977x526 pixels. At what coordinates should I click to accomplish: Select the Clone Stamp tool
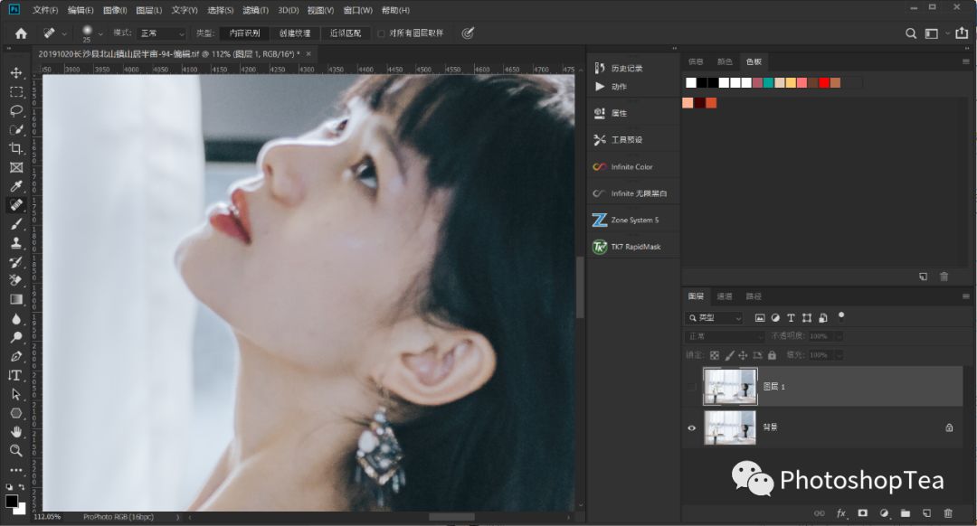pos(16,243)
